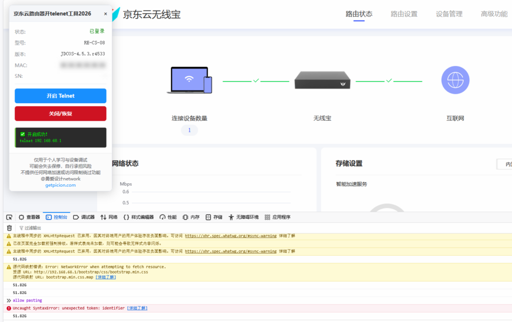Viewport: 512px width, 322px height.
Task: Click 详细了解 link on the source map error
Action: click(x=105, y=278)
